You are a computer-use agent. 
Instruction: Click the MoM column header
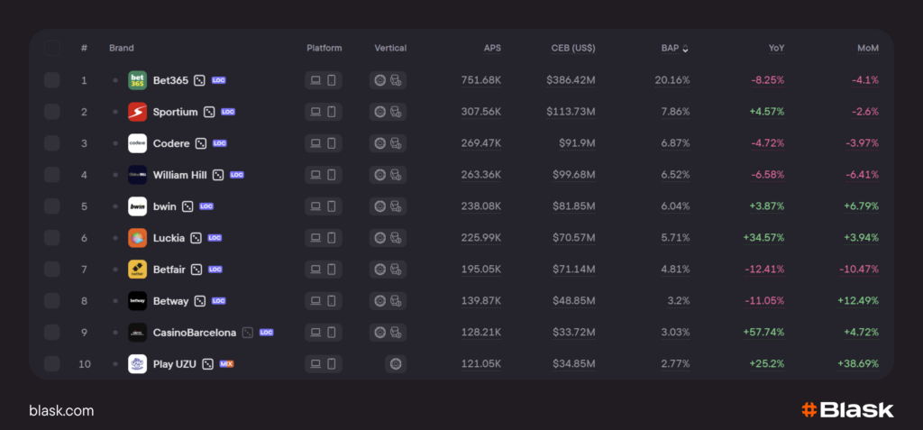pyautogui.click(x=867, y=48)
